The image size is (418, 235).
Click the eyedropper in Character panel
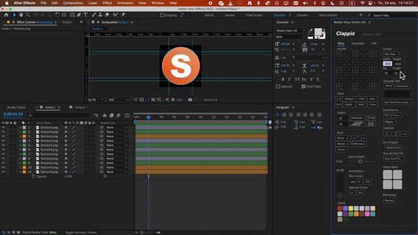point(310,31)
